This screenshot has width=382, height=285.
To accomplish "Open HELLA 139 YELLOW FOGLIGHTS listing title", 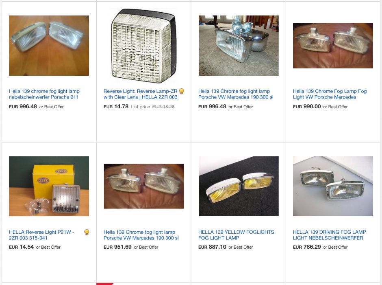I will point(236,235).
